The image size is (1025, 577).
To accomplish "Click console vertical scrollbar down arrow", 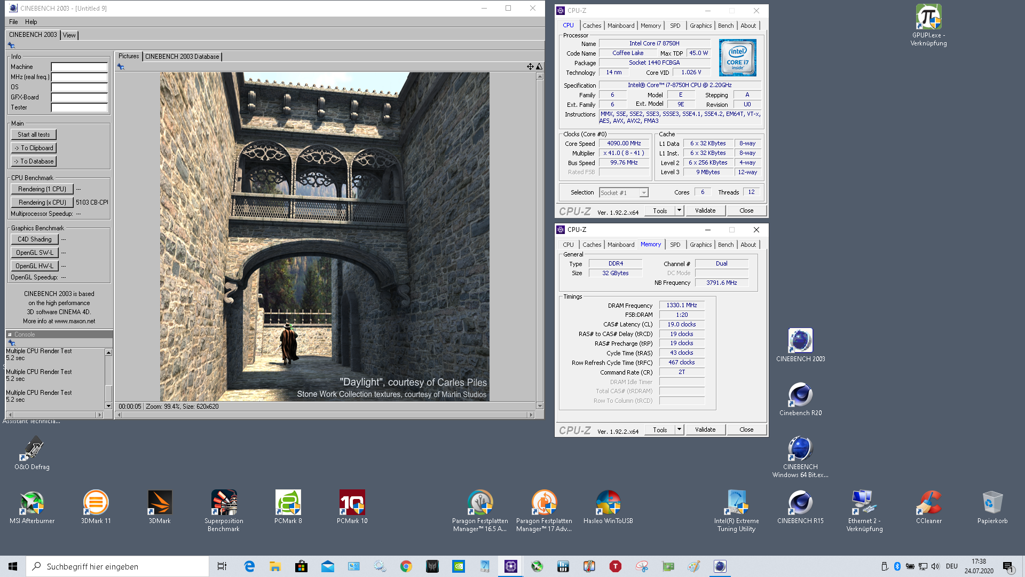I will point(108,406).
